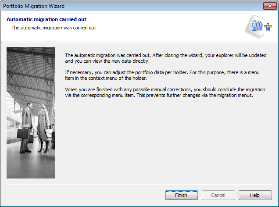Click the Finish button
279x207 pixels.
[x=182, y=195]
